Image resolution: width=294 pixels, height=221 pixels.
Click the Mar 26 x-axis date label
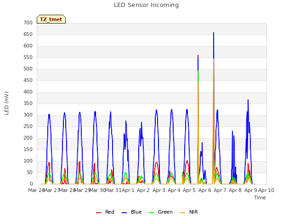click(x=36, y=190)
